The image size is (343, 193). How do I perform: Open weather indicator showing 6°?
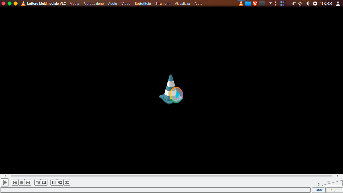297,4
